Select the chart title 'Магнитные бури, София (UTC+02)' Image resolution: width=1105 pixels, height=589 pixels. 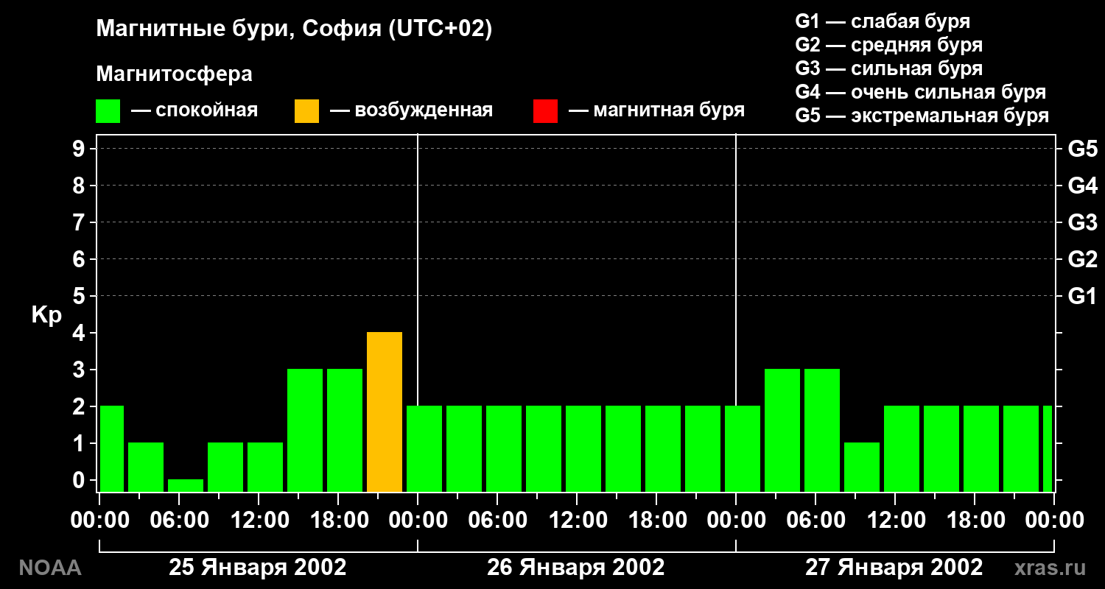point(294,30)
